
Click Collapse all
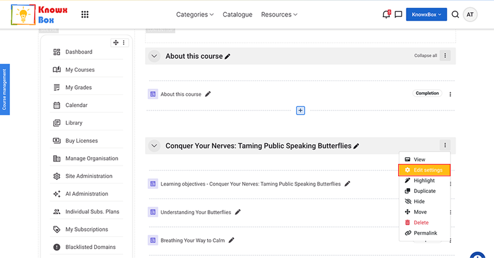(x=426, y=56)
